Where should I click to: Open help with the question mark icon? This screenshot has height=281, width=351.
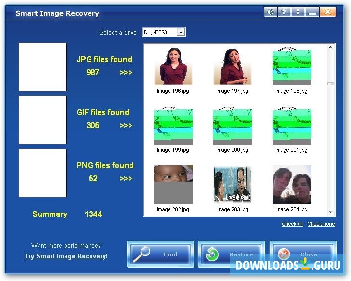[x=284, y=12]
